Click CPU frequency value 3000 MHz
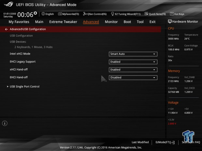The width and height of the screenshot is (202, 151). point(173,39)
